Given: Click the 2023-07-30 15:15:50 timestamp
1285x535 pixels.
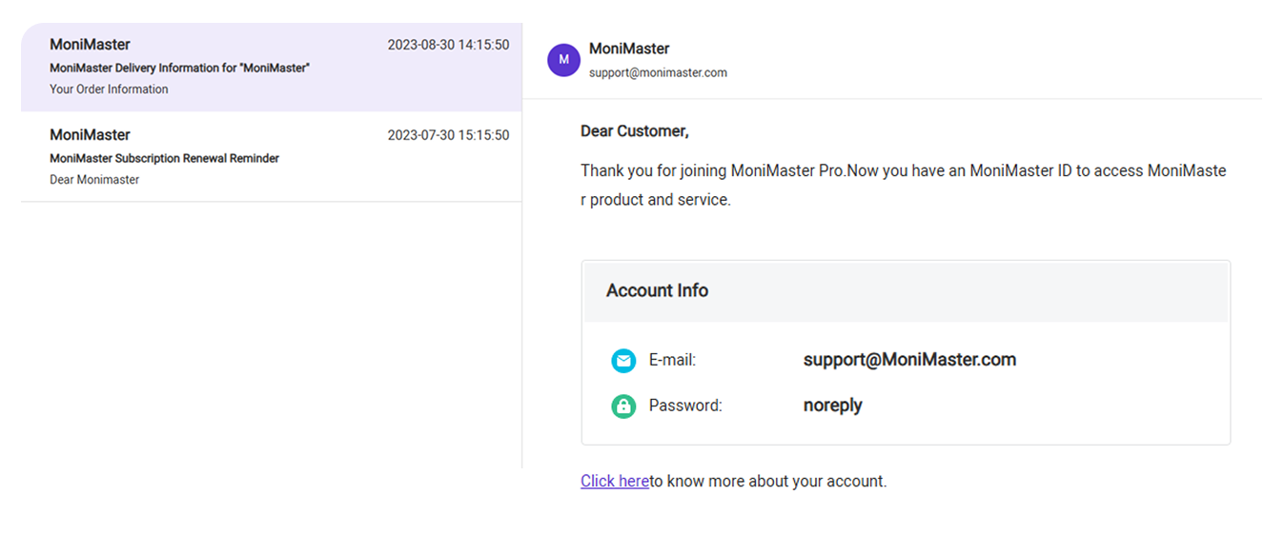Looking at the screenshot, I should tap(448, 135).
